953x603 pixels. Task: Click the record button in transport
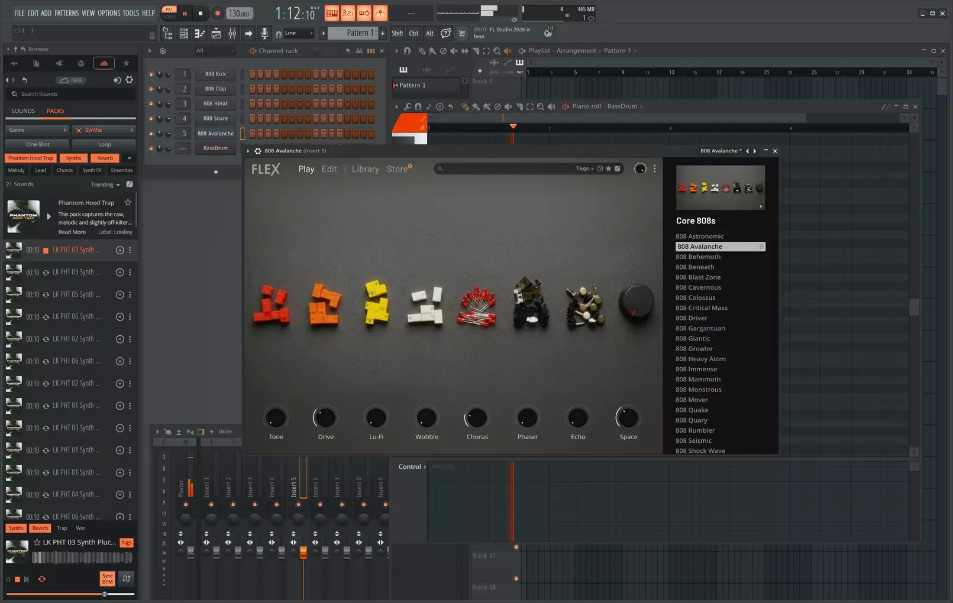pos(217,13)
